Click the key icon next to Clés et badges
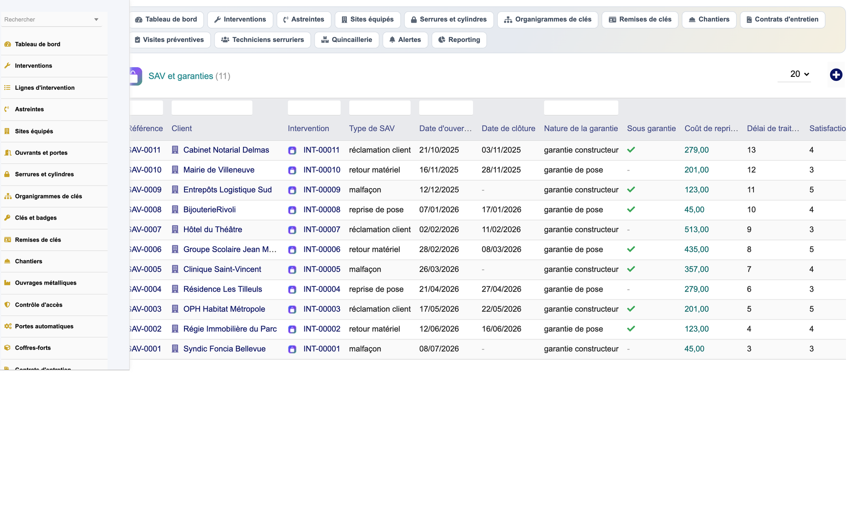 [8, 218]
